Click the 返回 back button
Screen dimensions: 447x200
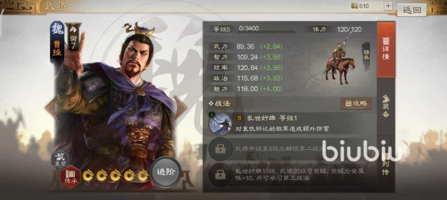(x=411, y=10)
